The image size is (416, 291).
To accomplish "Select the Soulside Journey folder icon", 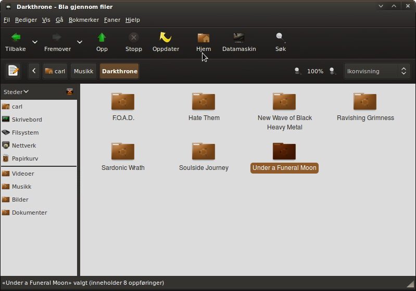I will pos(204,151).
